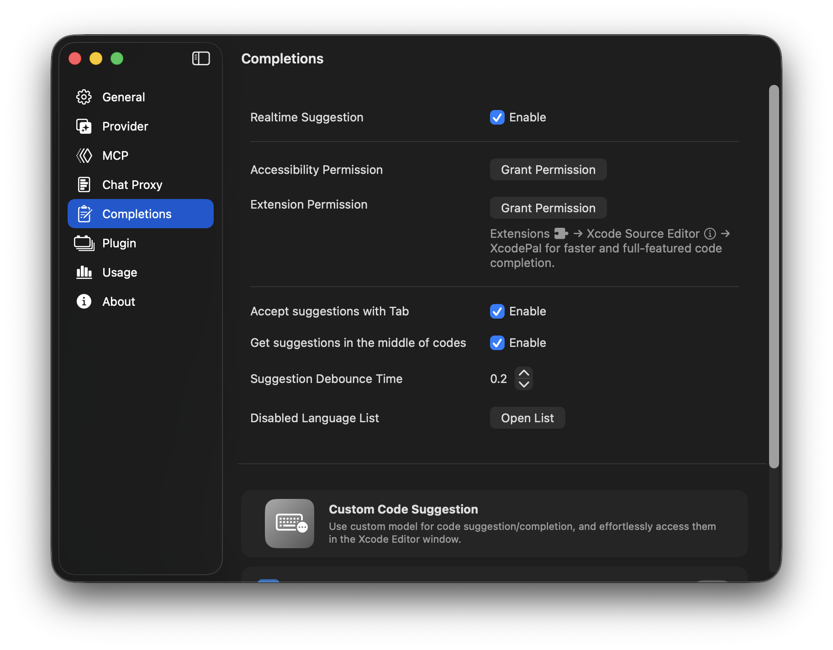Click the yellow minimize window button

pos(96,58)
